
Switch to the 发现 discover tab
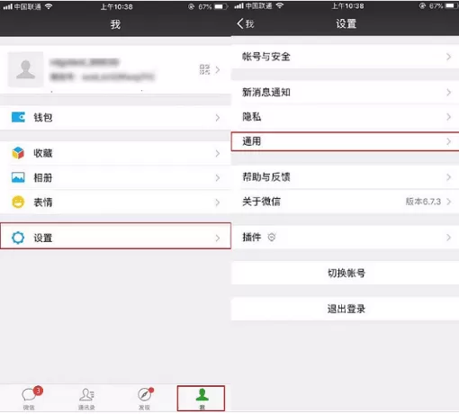tap(145, 399)
